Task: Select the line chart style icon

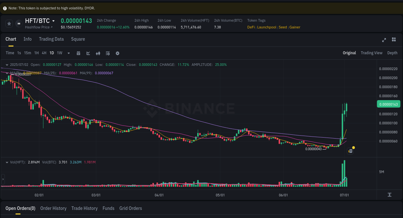Action: [x=88, y=53]
